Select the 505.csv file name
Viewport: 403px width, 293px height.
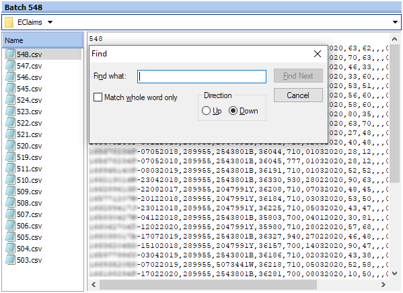(x=30, y=237)
